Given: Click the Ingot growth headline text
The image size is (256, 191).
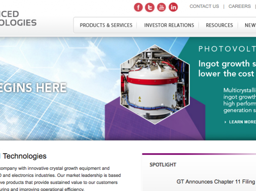Looking at the screenshot, I should pos(227,69).
